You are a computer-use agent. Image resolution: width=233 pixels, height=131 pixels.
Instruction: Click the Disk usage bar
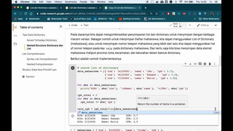[183, 27]
